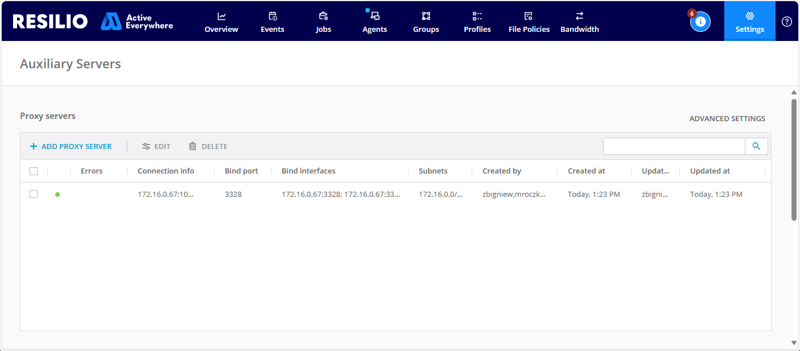
Task: Open the Overview chart icon
Action: pyautogui.click(x=221, y=16)
